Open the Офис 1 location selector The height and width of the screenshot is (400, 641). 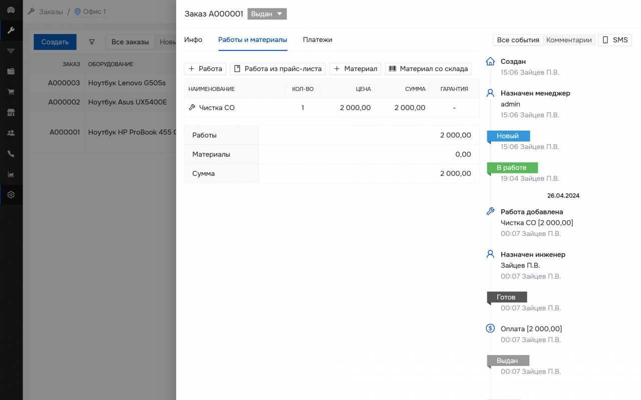90,11
